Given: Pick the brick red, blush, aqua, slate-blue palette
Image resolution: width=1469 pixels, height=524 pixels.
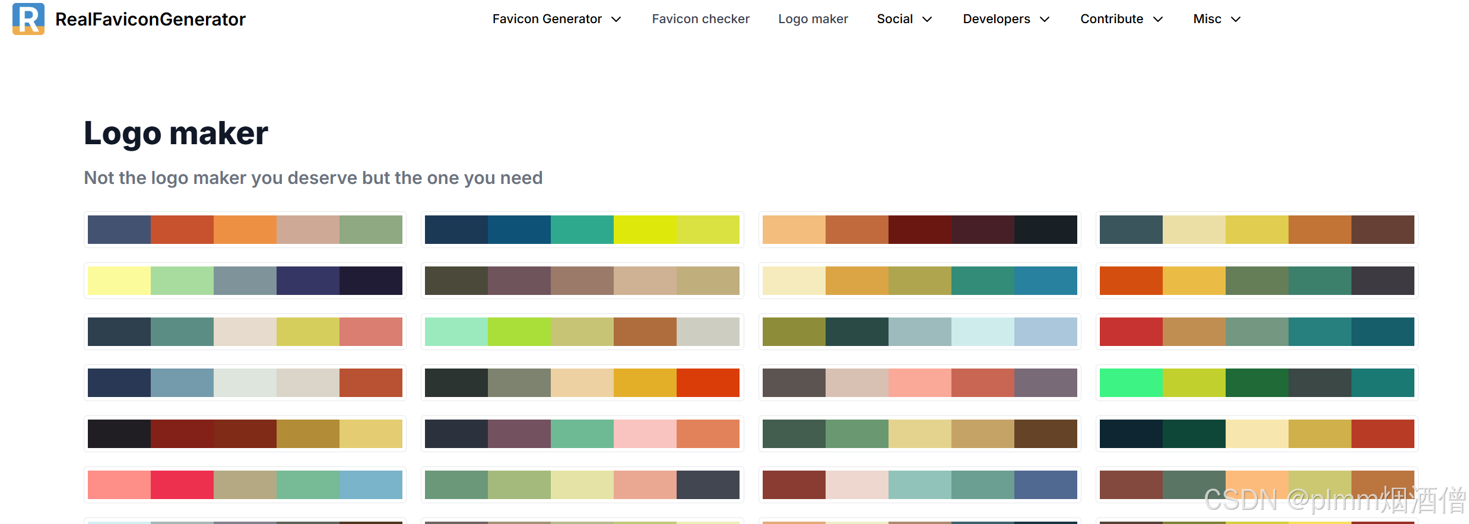Looking at the screenshot, I should (920, 485).
